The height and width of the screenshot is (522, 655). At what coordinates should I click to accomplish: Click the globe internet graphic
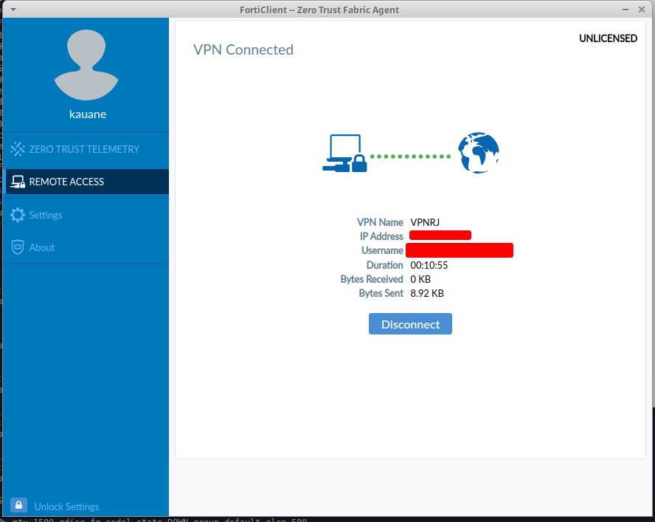point(478,153)
